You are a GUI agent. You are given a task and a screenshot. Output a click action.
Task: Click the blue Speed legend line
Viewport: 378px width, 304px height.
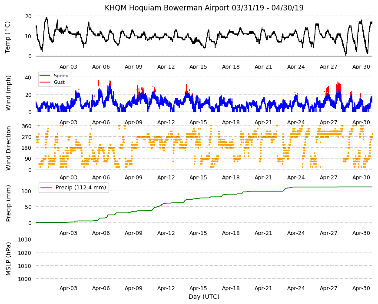[x=45, y=76]
